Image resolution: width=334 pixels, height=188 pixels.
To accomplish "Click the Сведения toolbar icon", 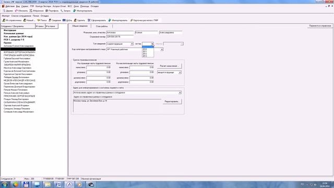I will click(50, 20).
